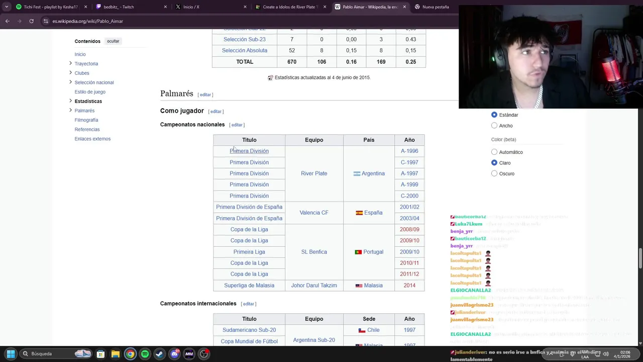Jump to Filmografía section
The height and width of the screenshot is (362, 643).
86,120
